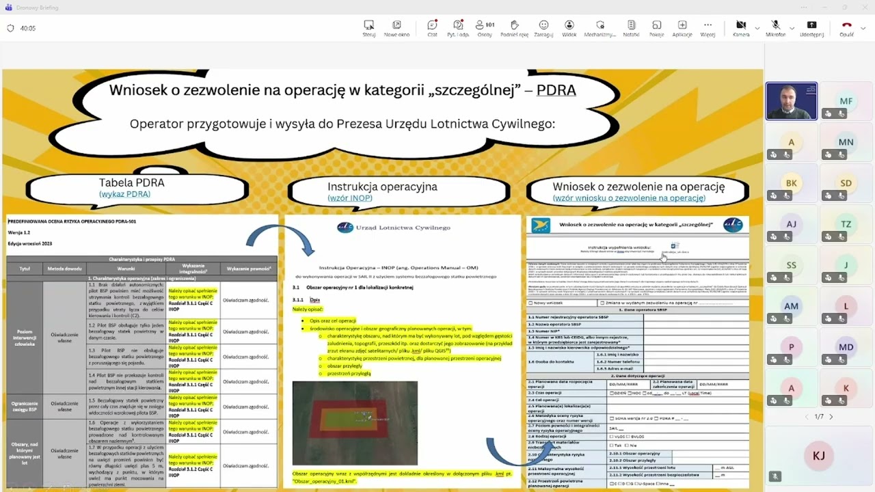The height and width of the screenshot is (492, 875).
Task: Expand the Opuść leave options arrow
Action: tap(862, 28)
